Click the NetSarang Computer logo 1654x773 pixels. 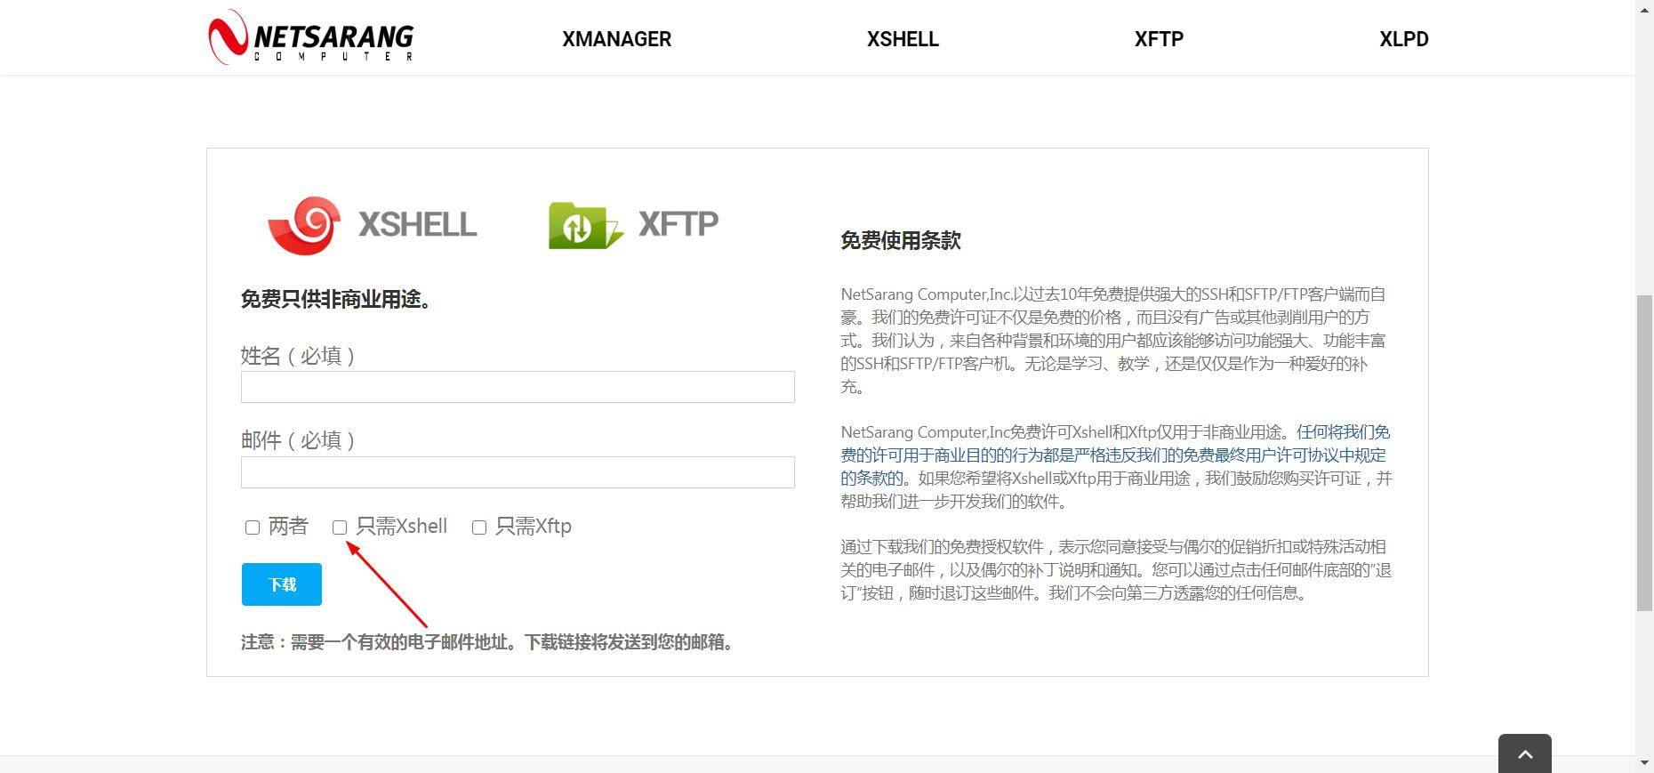[x=311, y=37]
